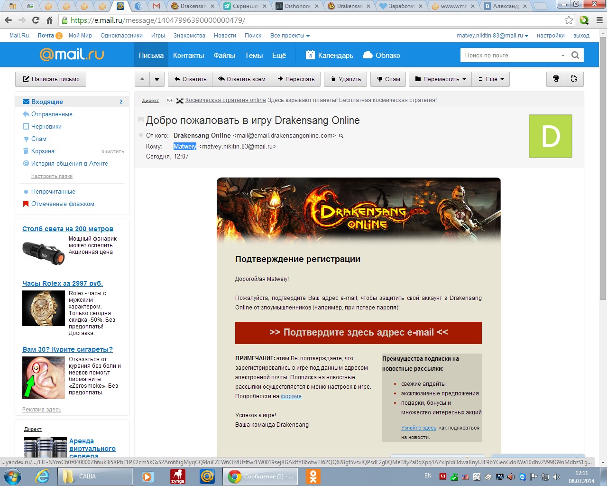
Task: Click the green D sender avatar
Action: [x=551, y=136]
